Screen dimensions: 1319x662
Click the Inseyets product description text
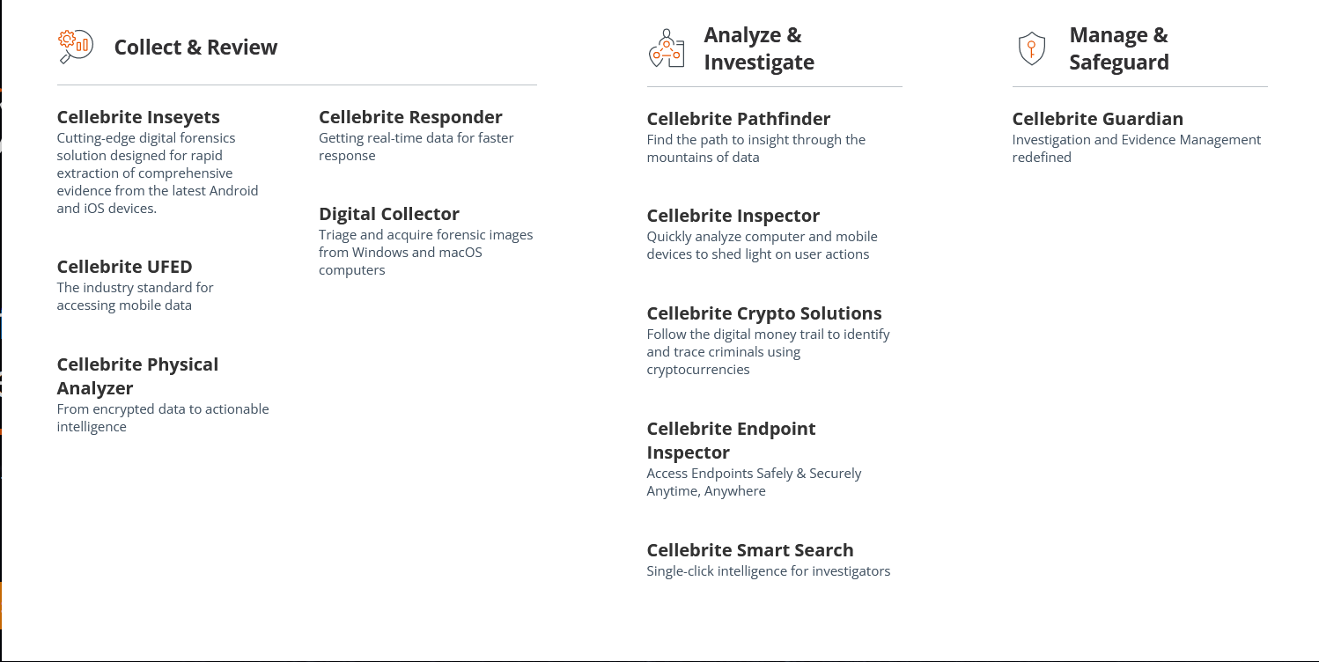pyautogui.click(x=158, y=173)
